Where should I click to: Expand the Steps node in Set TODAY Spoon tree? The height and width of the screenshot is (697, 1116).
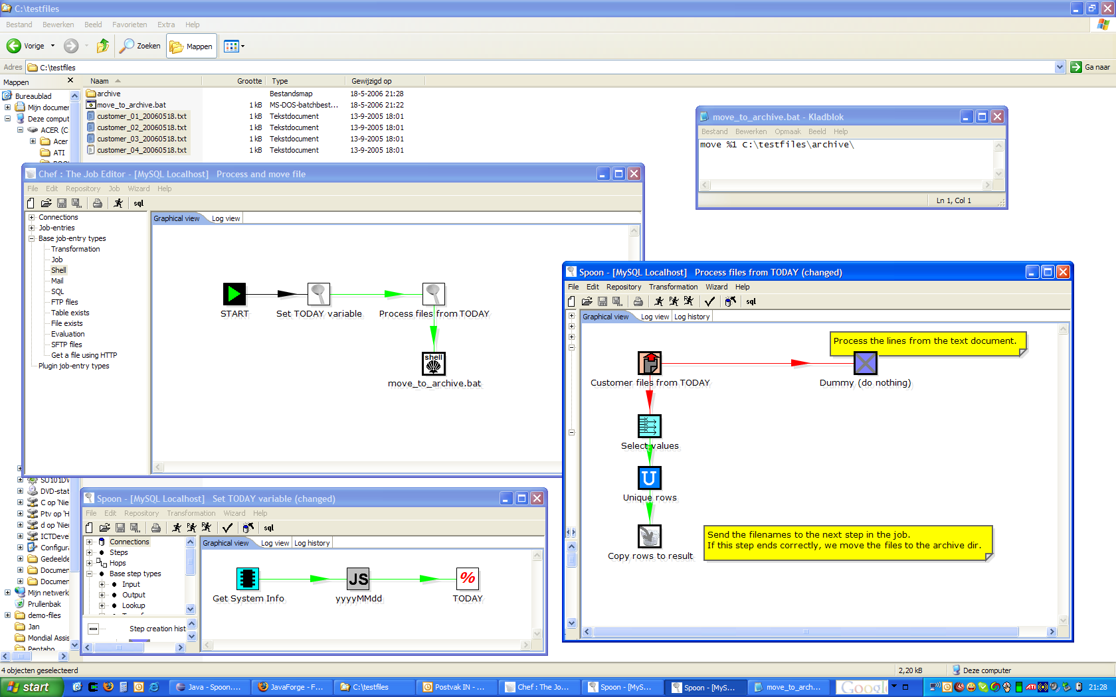(90, 552)
